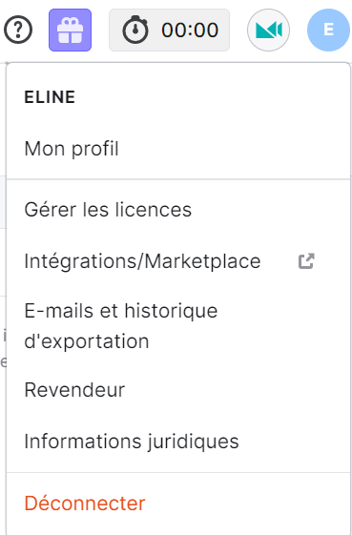Click the ELINE username header
This screenshot has height=535, width=352.
[x=50, y=97]
